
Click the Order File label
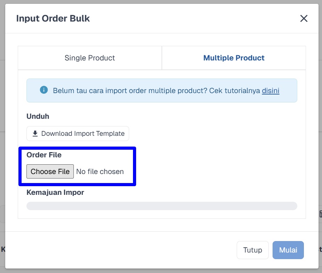point(44,155)
